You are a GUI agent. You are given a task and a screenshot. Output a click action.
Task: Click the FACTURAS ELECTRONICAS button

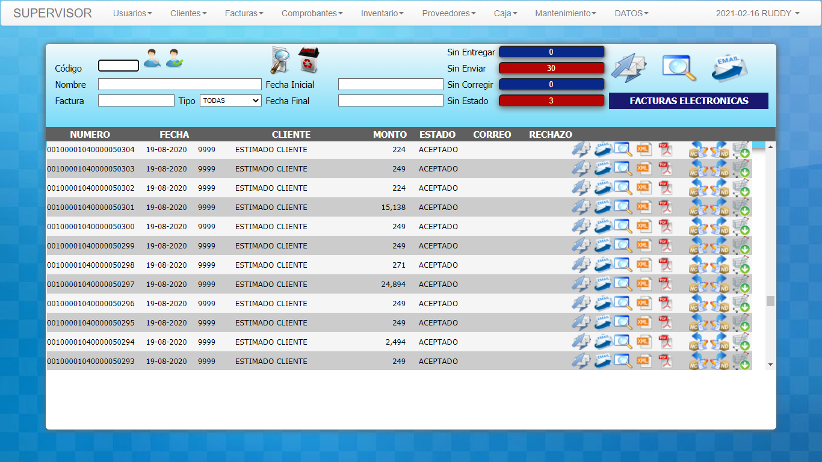(688, 101)
